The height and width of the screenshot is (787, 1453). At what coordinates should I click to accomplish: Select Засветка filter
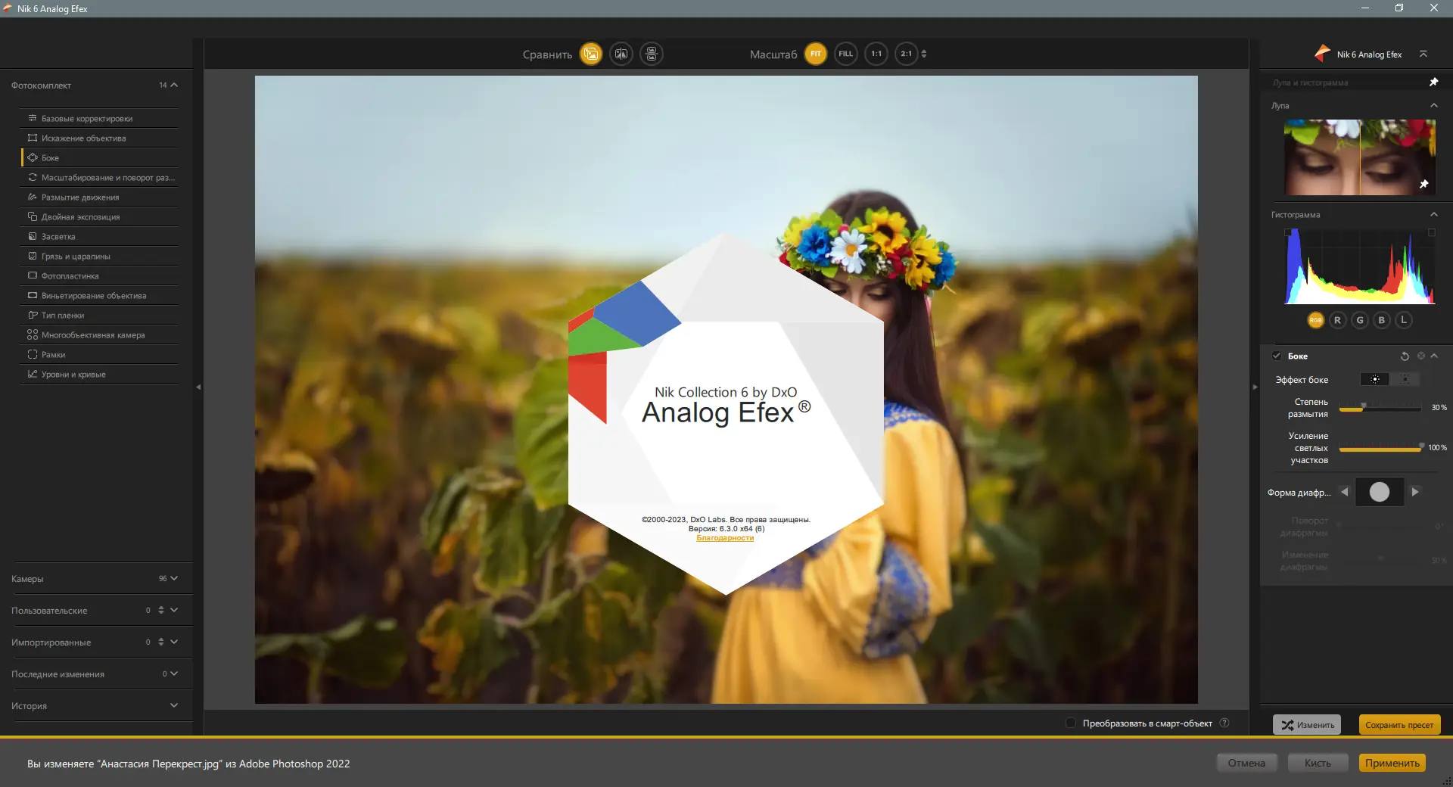point(99,236)
